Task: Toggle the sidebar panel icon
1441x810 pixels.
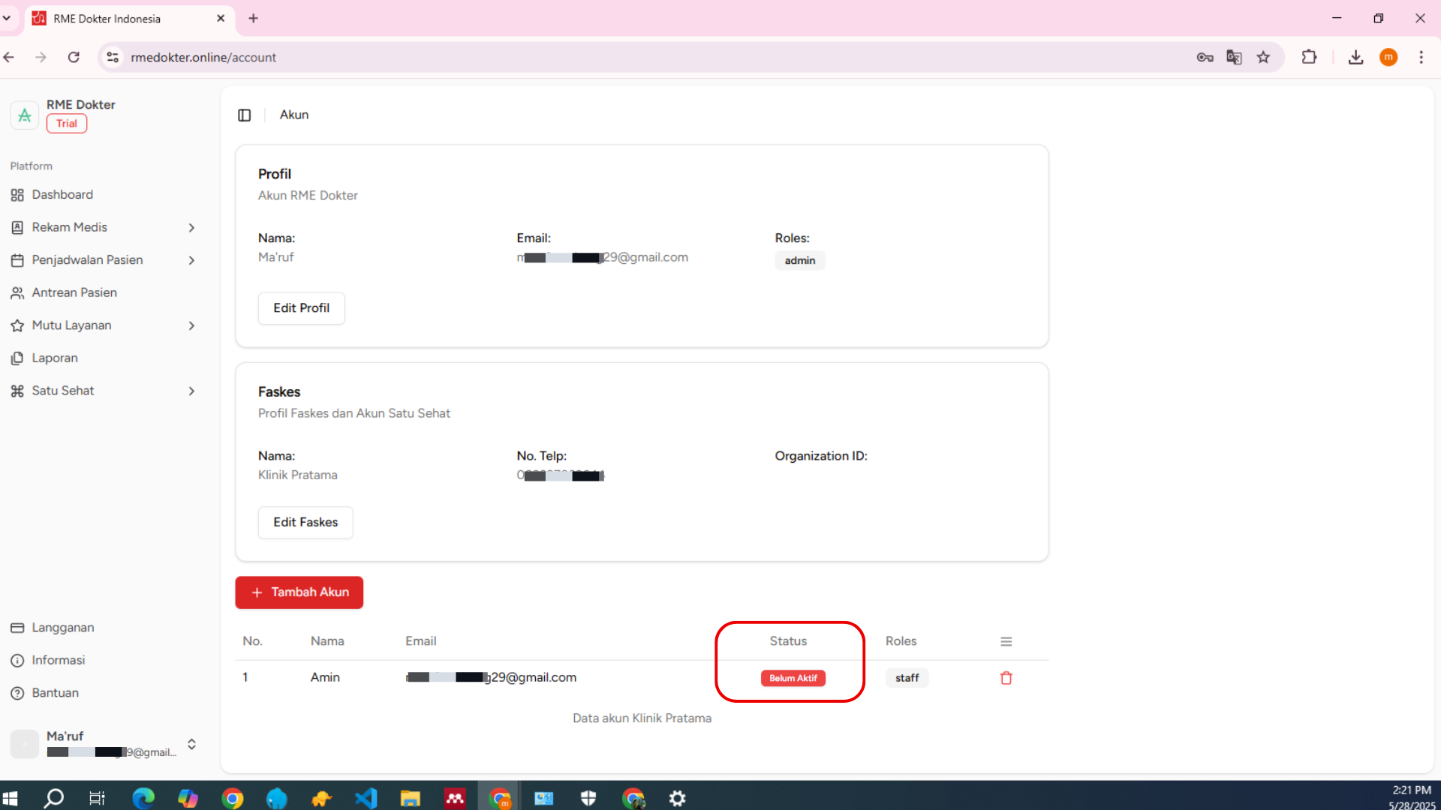Action: tap(245, 115)
